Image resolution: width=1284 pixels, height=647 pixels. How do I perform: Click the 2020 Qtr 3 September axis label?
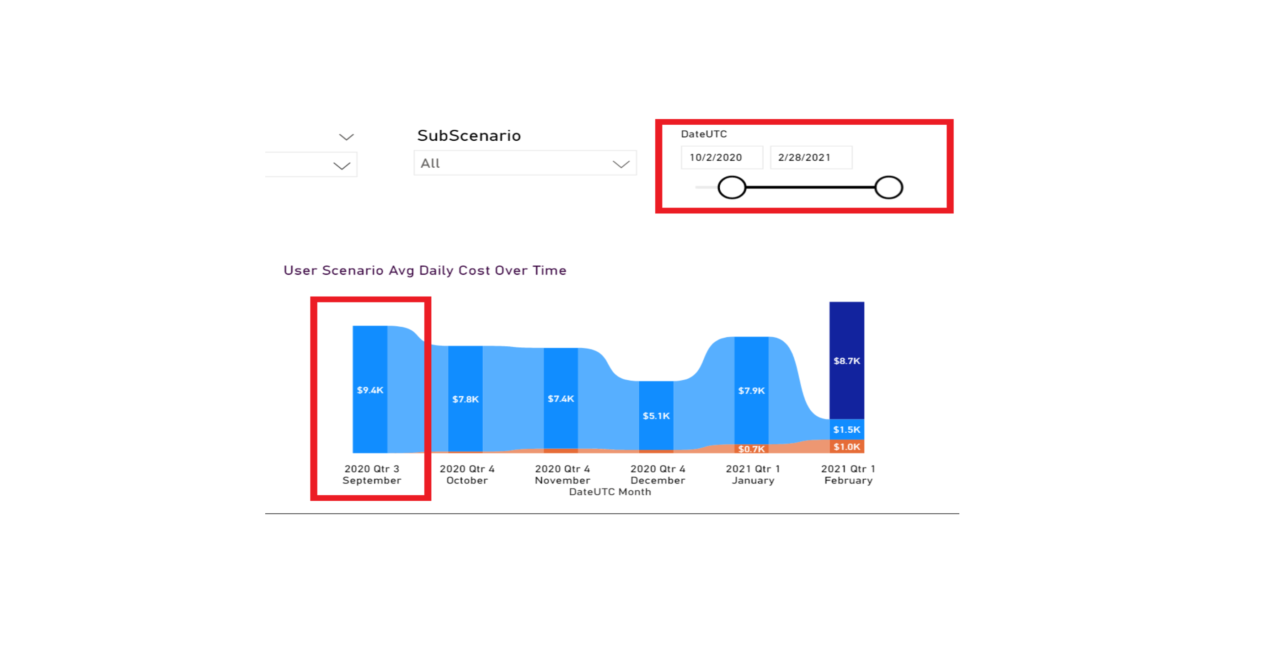click(x=372, y=474)
